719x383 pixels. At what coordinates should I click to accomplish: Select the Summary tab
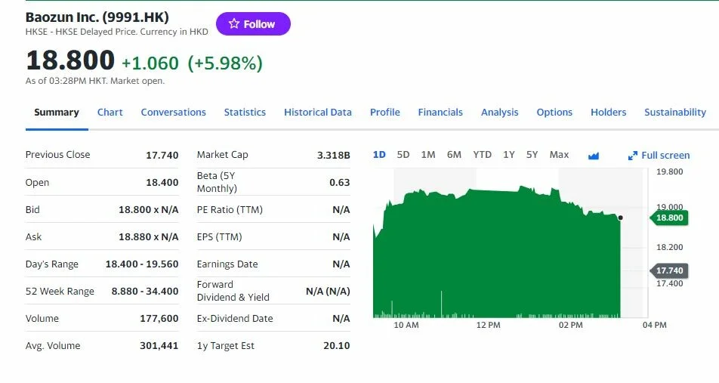57,113
